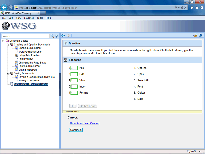Click the Refresh icon in address bar
The image size is (205, 154).
pos(182,8)
